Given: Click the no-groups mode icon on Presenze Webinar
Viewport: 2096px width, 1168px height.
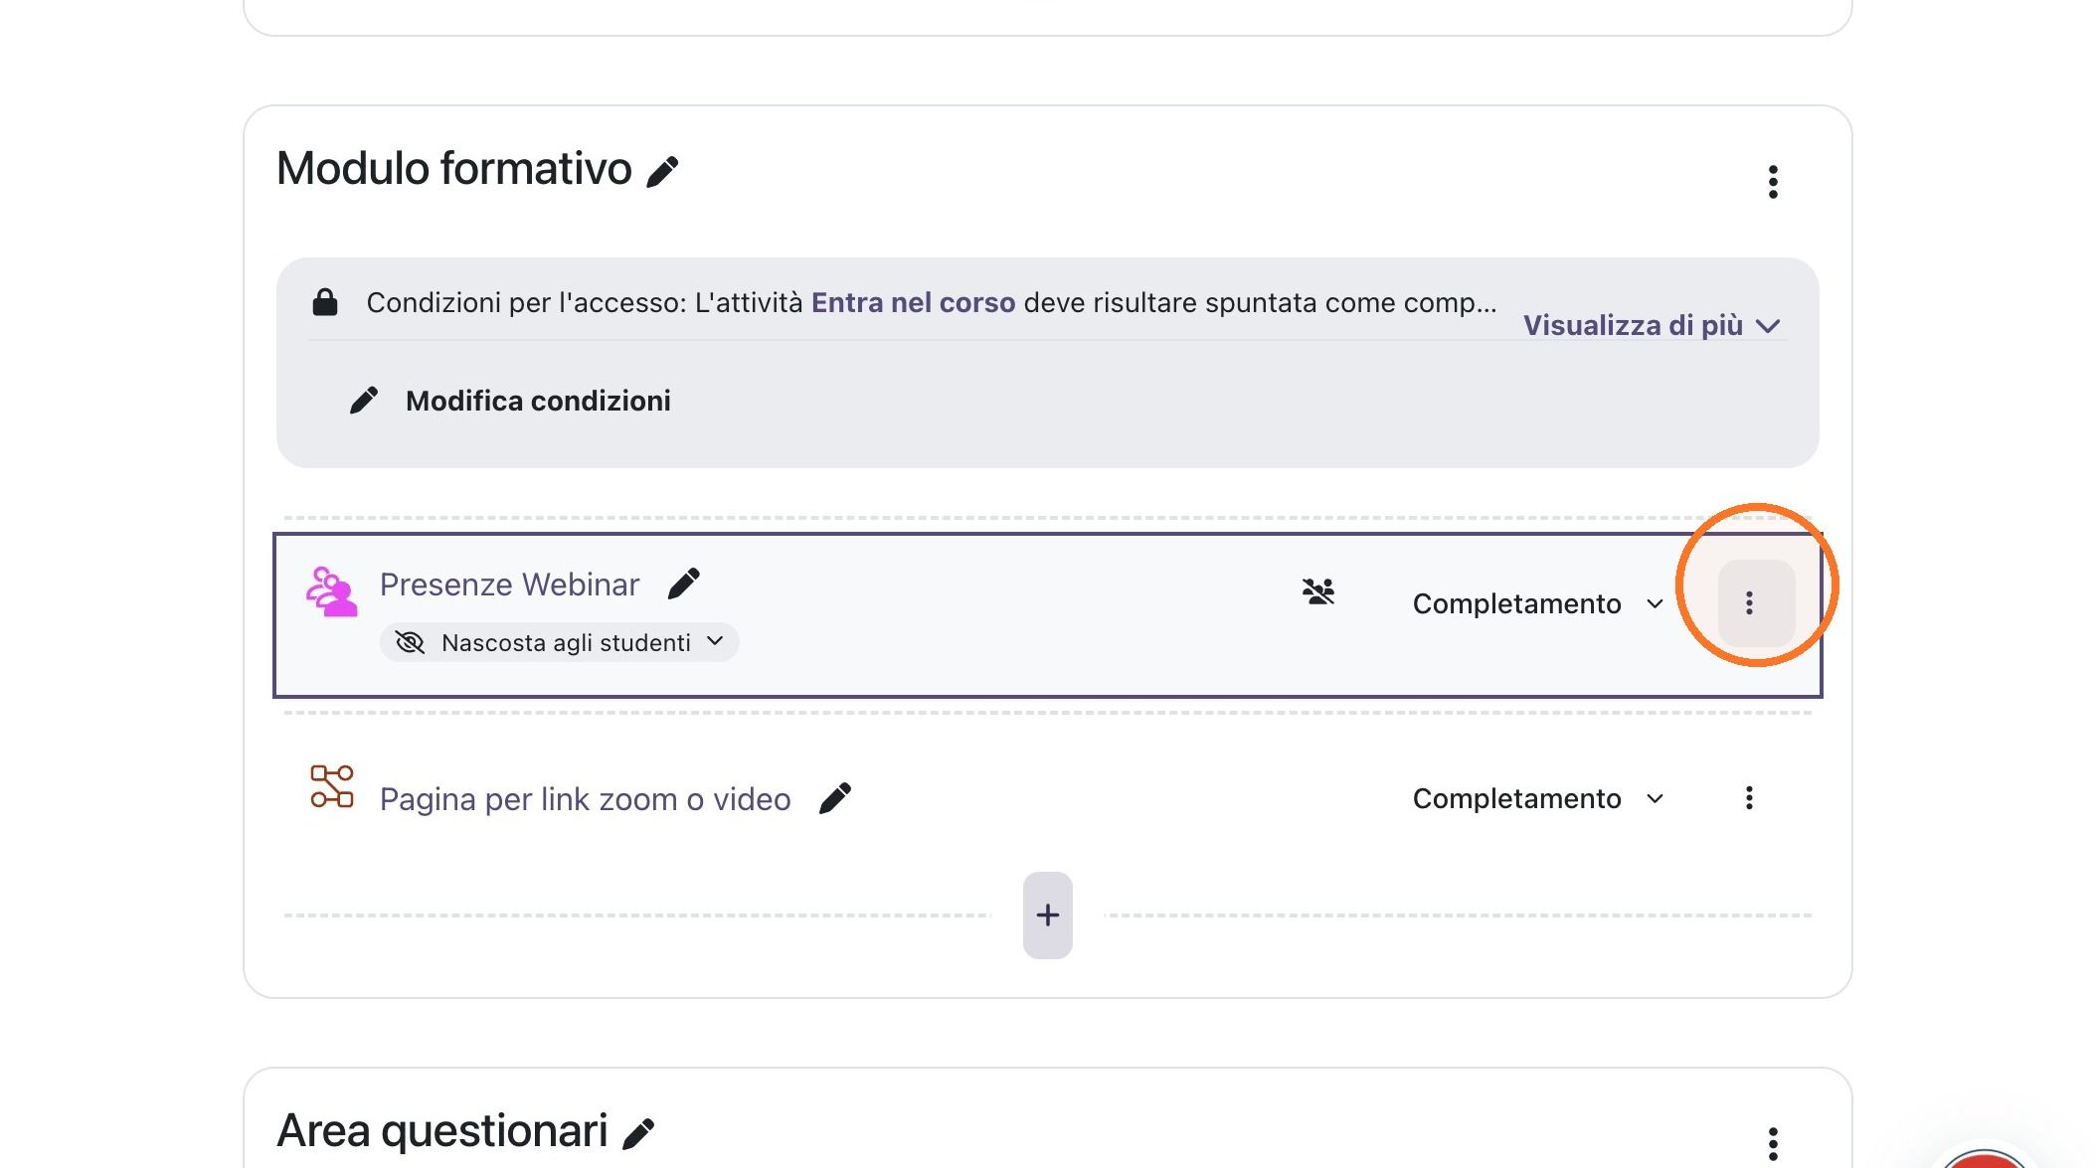Looking at the screenshot, I should click(1318, 591).
